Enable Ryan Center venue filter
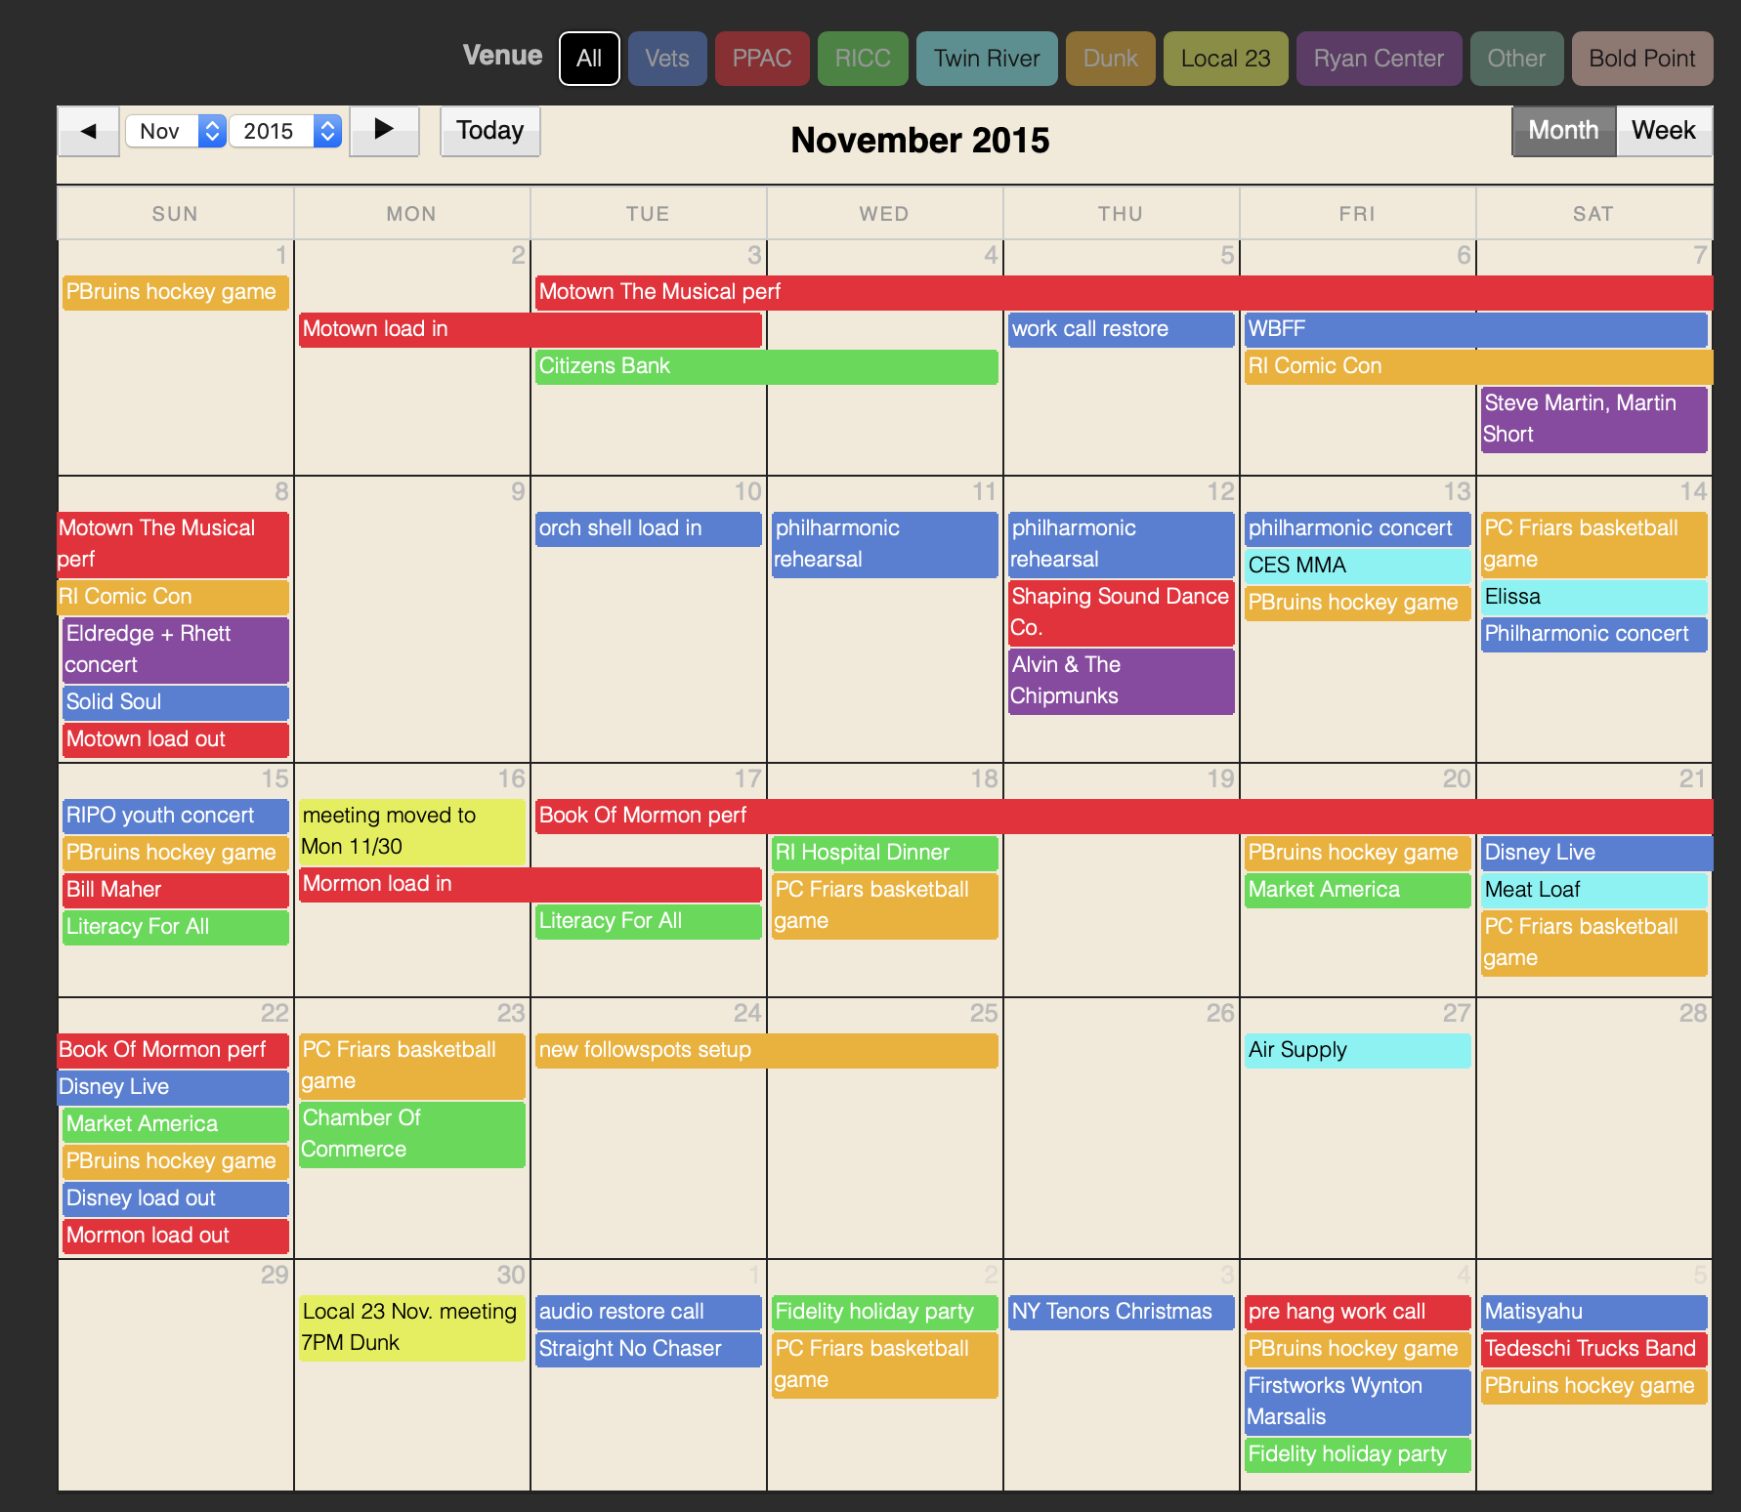 pos(1378,59)
